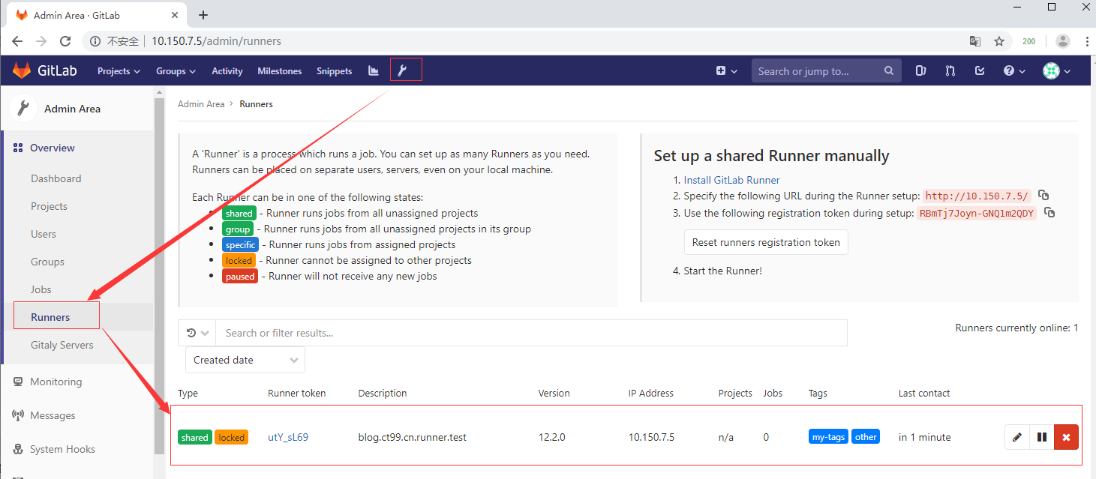1096x479 pixels.
Task: Select Runners in the sidebar
Action: (x=50, y=317)
